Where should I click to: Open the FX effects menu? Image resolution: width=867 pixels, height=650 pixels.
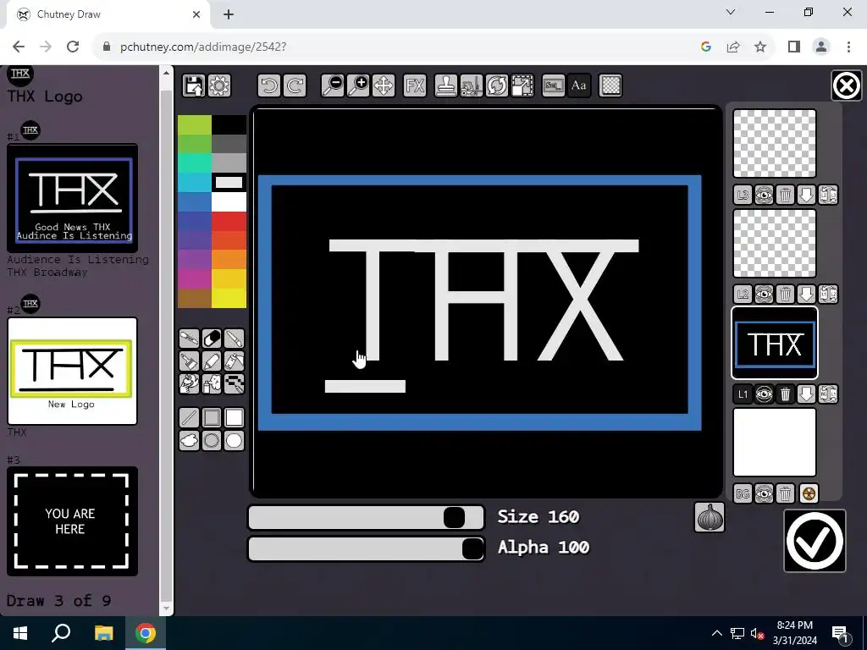coord(415,85)
